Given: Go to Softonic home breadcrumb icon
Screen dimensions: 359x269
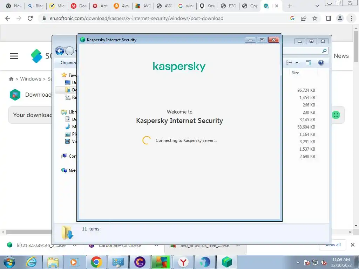Looking at the screenshot, I should point(11,79).
